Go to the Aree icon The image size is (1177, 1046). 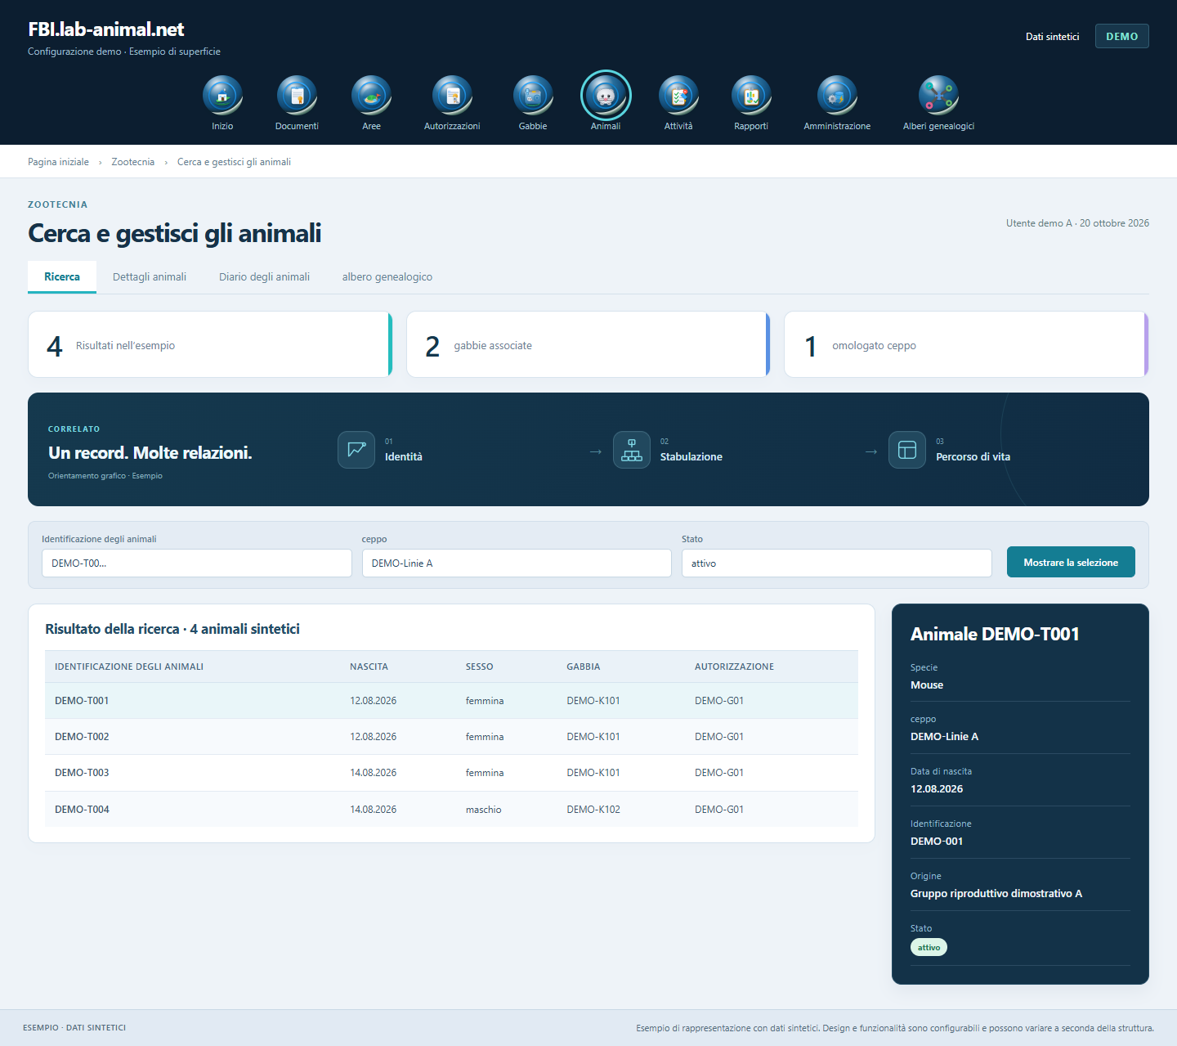[x=371, y=95]
